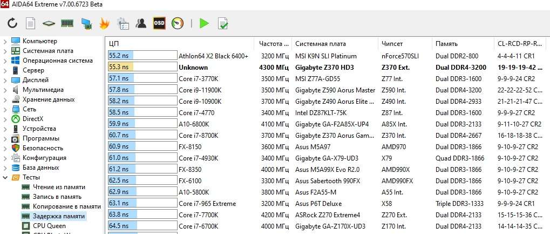Click the 64.5 ns result bar
Screen dimensions: 550x234
(x=142, y=225)
